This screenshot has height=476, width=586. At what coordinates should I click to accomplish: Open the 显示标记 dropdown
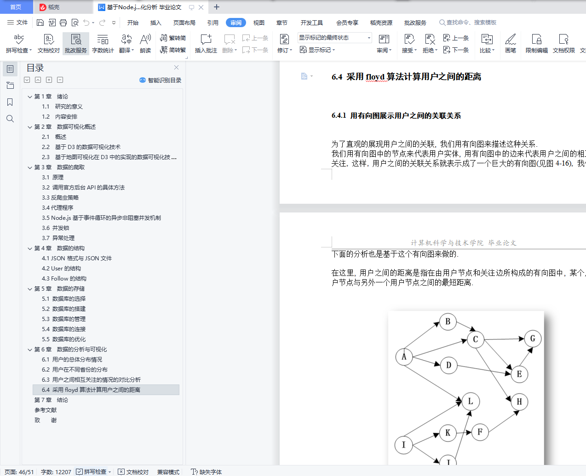pyautogui.click(x=317, y=50)
